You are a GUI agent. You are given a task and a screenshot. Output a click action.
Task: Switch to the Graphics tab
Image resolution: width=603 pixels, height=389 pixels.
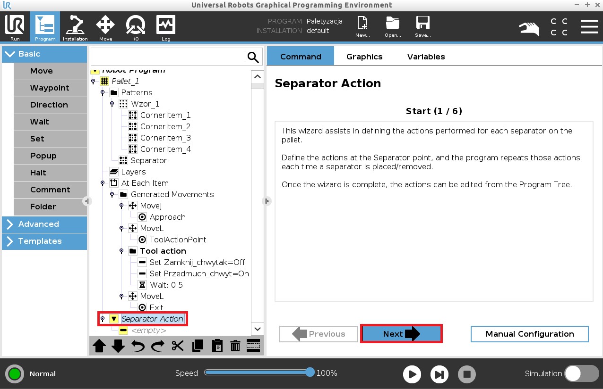364,56
